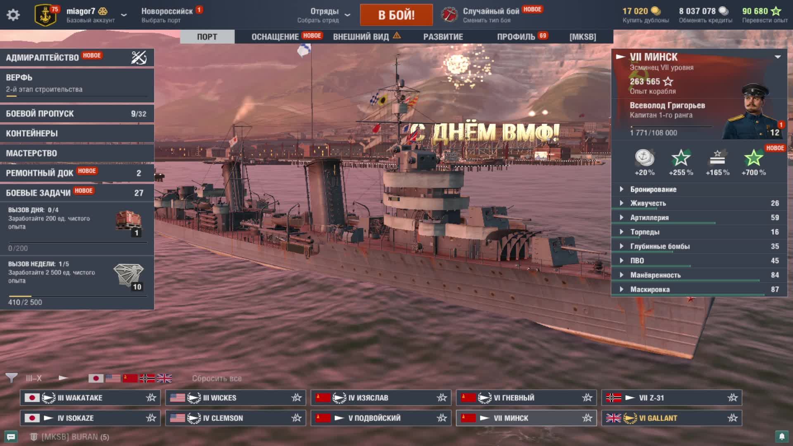
Task: Click the +20% credits coin bonus icon
Action: pyautogui.click(x=644, y=158)
